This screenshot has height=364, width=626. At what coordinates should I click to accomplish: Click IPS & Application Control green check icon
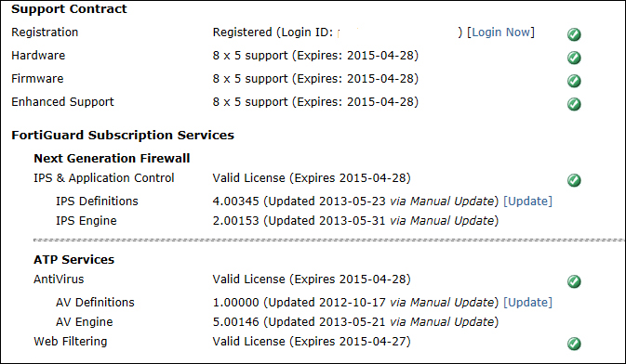tap(574, 180)
